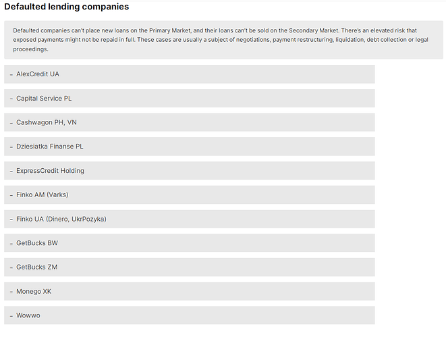446x337 pixels.
Task: Click the dash icon beside Capital Service PL
Action: tap(11, 99)
